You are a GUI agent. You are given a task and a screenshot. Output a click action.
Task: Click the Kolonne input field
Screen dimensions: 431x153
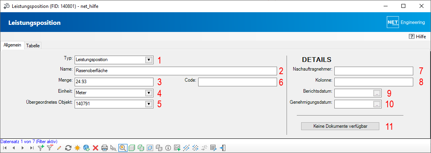374,82
